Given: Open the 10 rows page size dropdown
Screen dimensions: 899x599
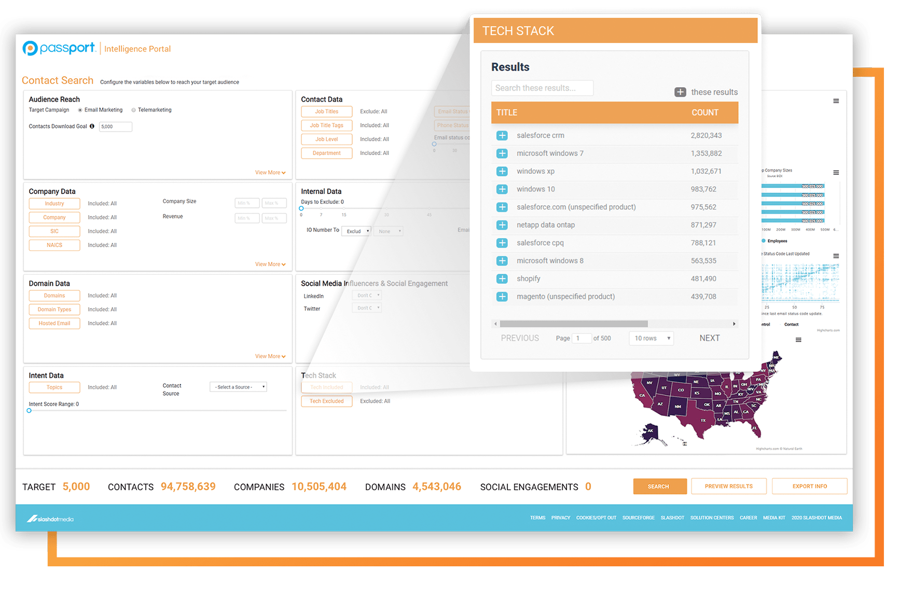Looking at the screenshot, I should point(652,338).
